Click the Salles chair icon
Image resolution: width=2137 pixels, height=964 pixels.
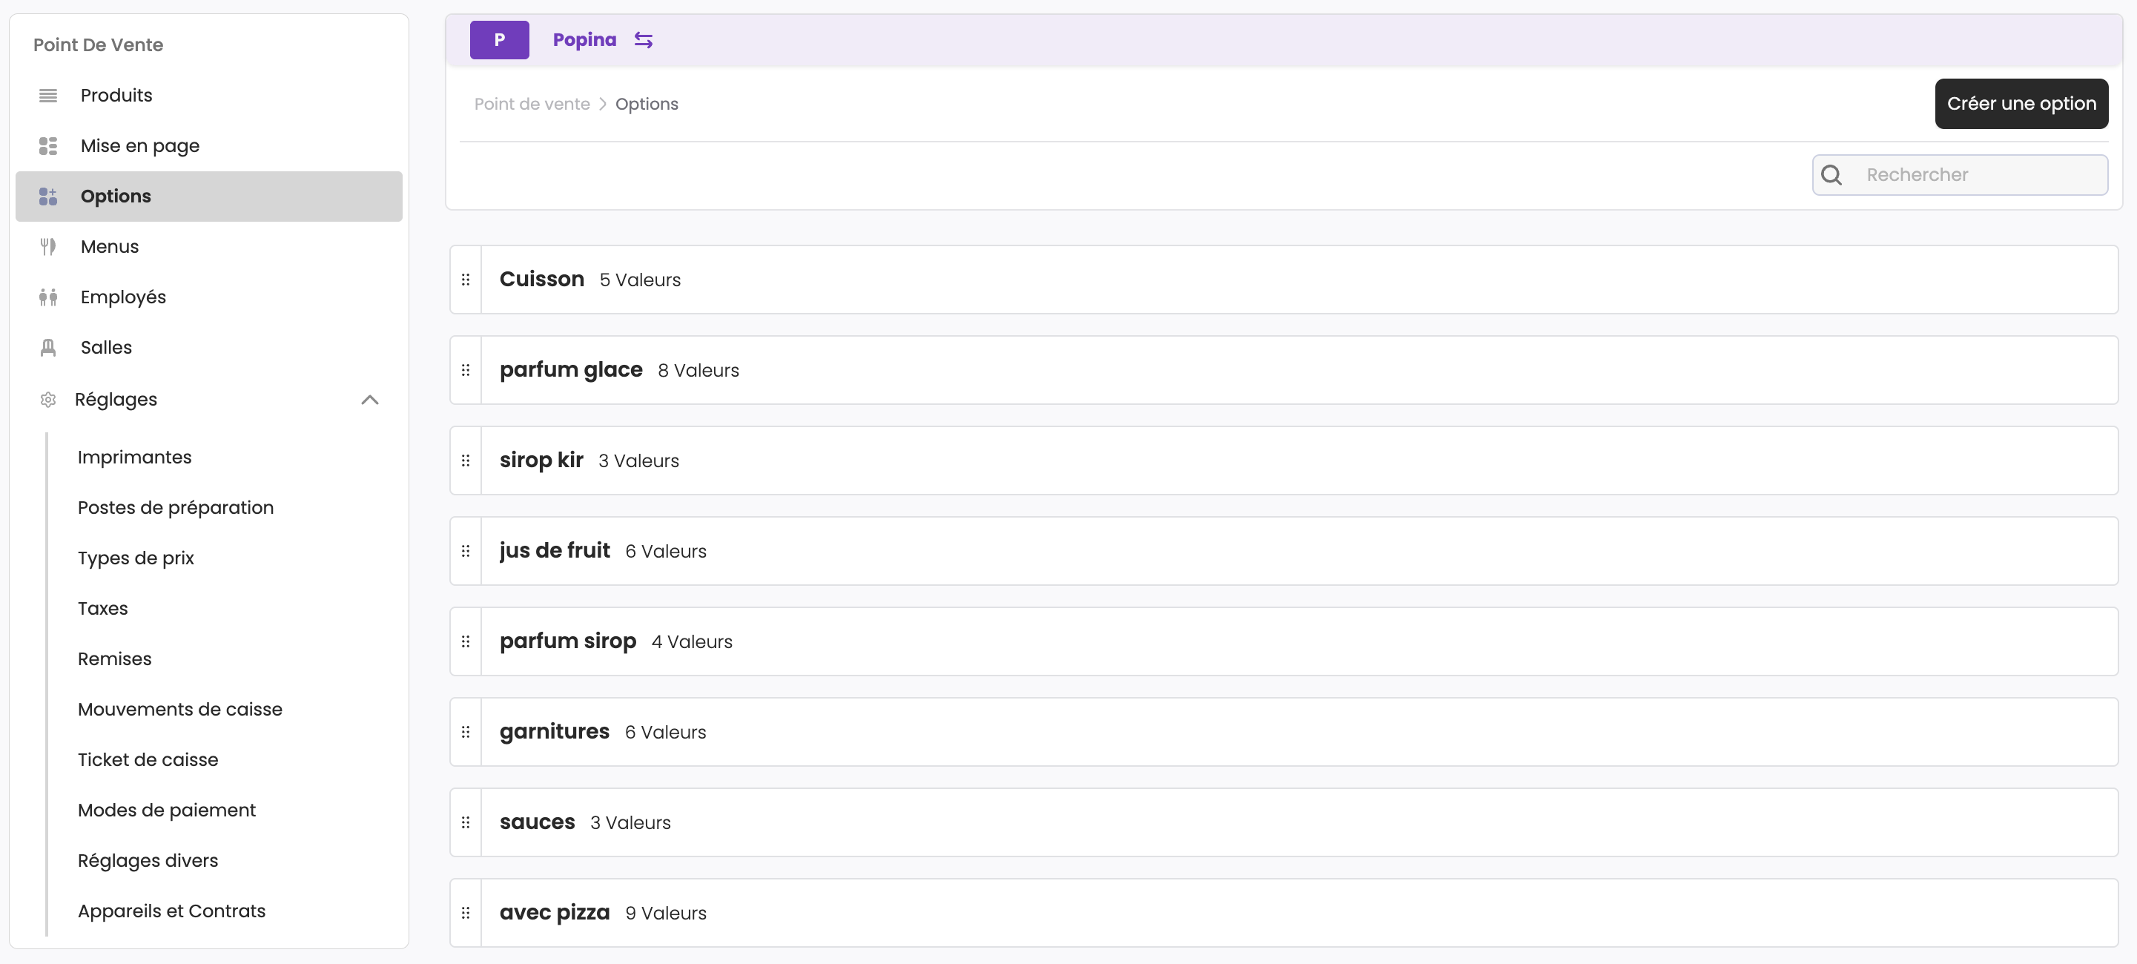pyautogui.click(x=48, y=348)
